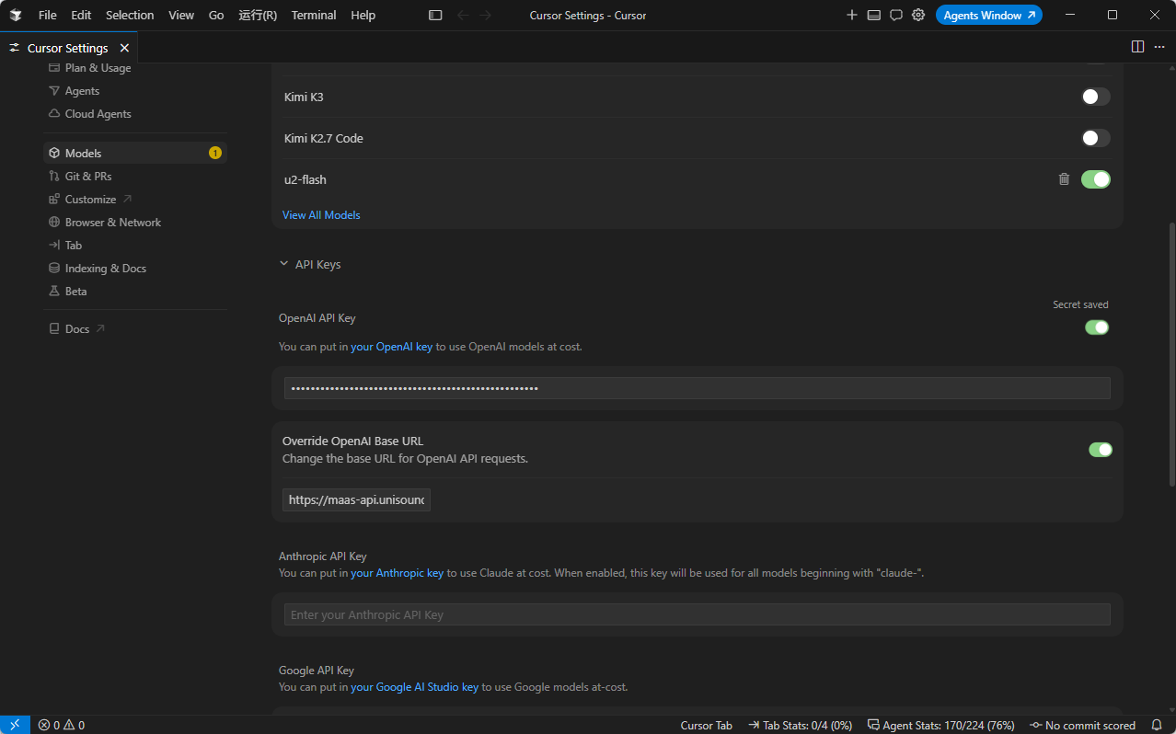Follow the 'your Google AI Studio key' link
1176x734 pixels.
[x=415, y=687]
